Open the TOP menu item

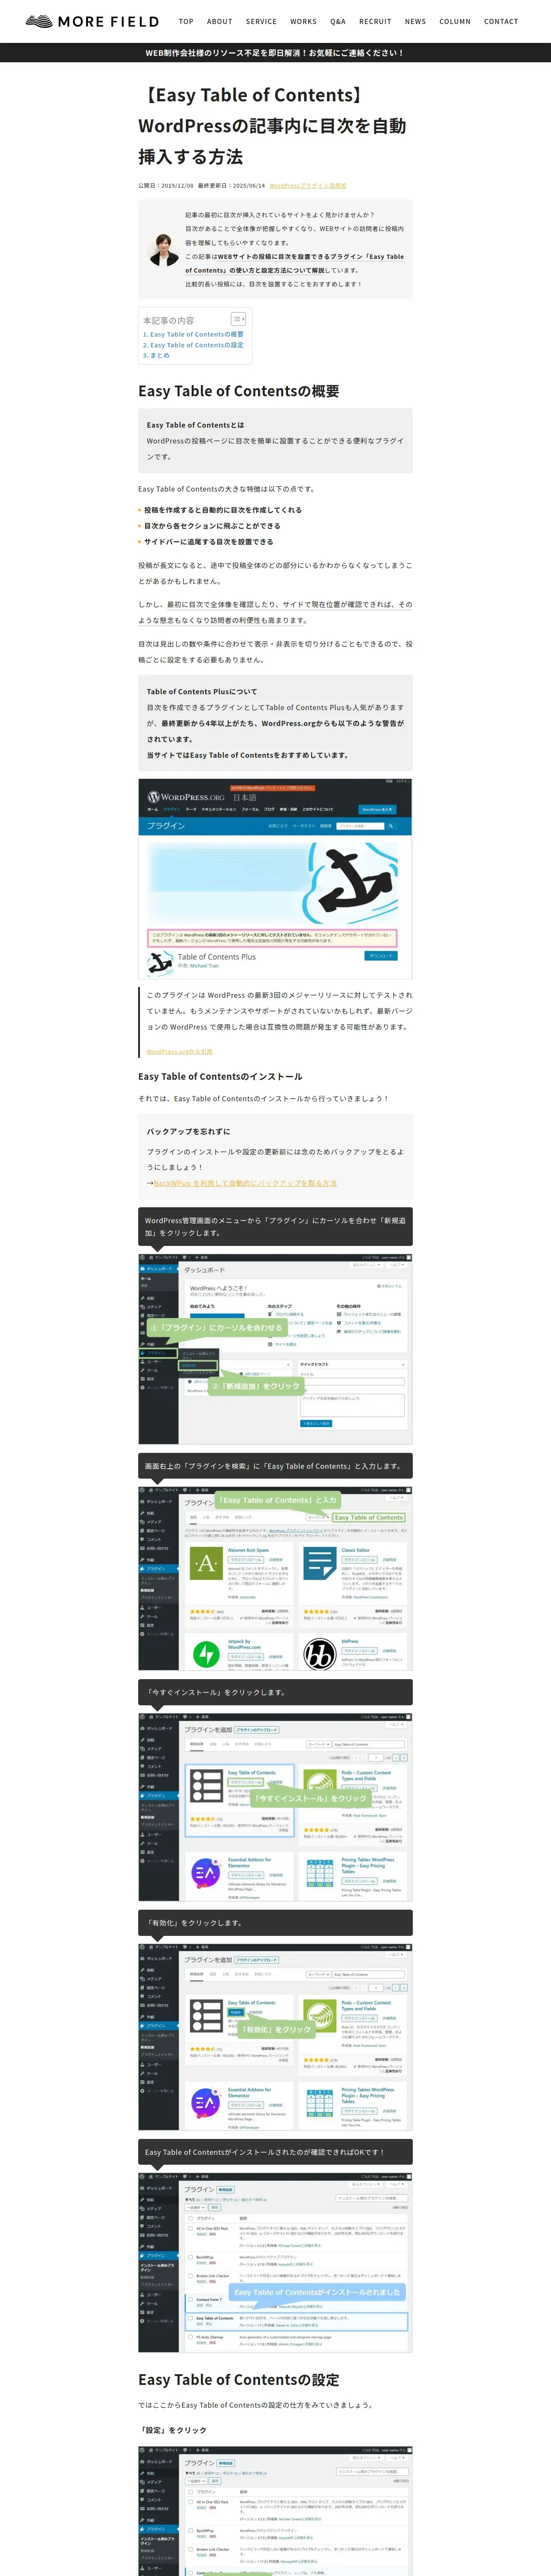tap(186, 22)
